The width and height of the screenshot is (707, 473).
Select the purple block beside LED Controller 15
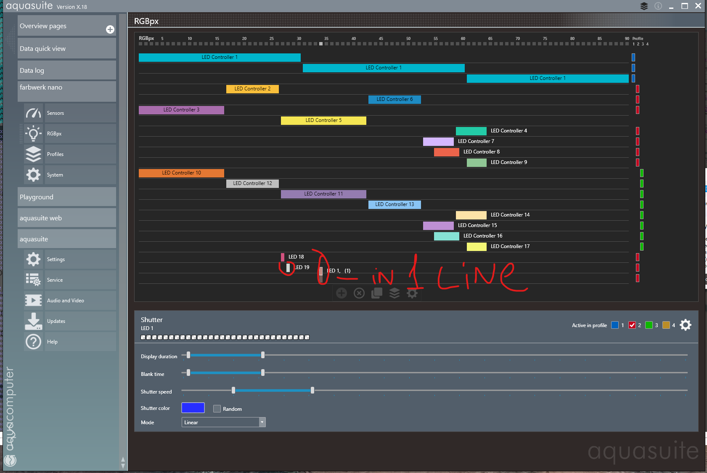coord(438,225)
